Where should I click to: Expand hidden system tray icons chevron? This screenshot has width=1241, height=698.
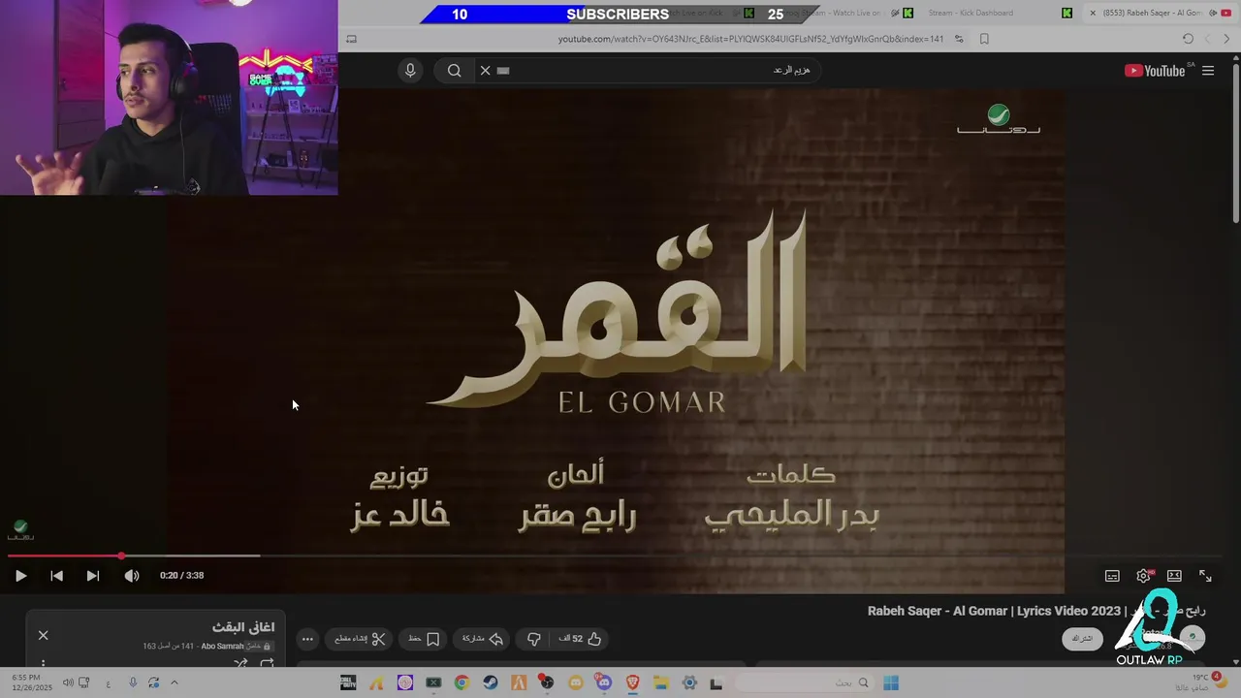click(174, 682)
